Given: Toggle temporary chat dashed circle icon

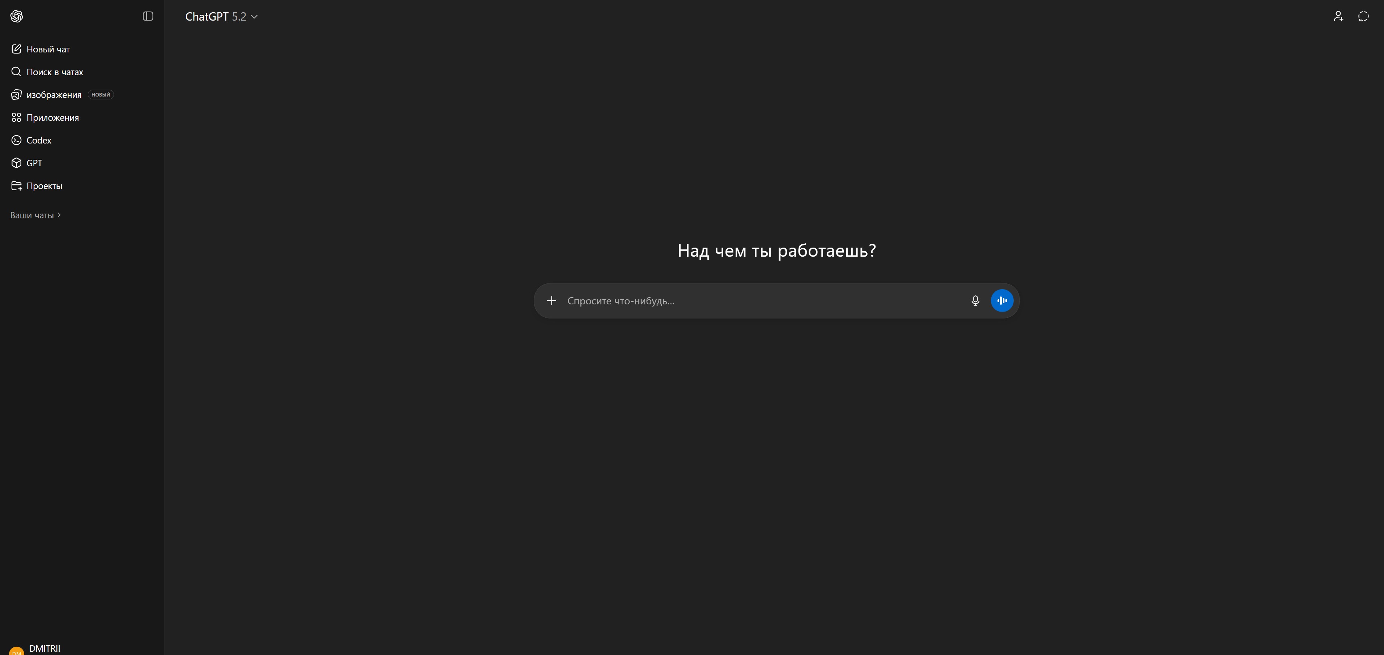Looking at the screenshot, I should point(1363,17).
